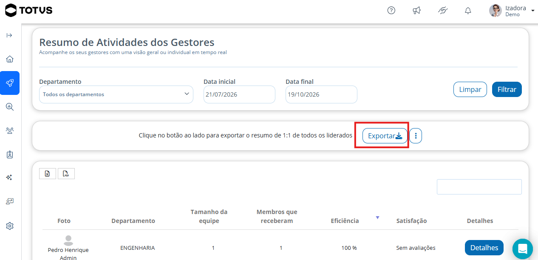
Task: Click the handshake icon in top bar
Action: pos(443,11)
